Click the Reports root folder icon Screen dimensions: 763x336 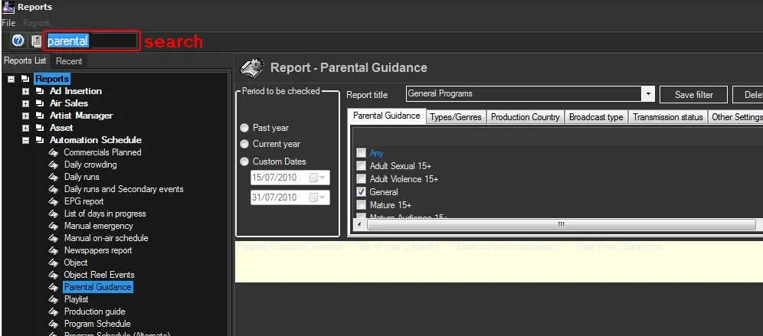point(26,79)
